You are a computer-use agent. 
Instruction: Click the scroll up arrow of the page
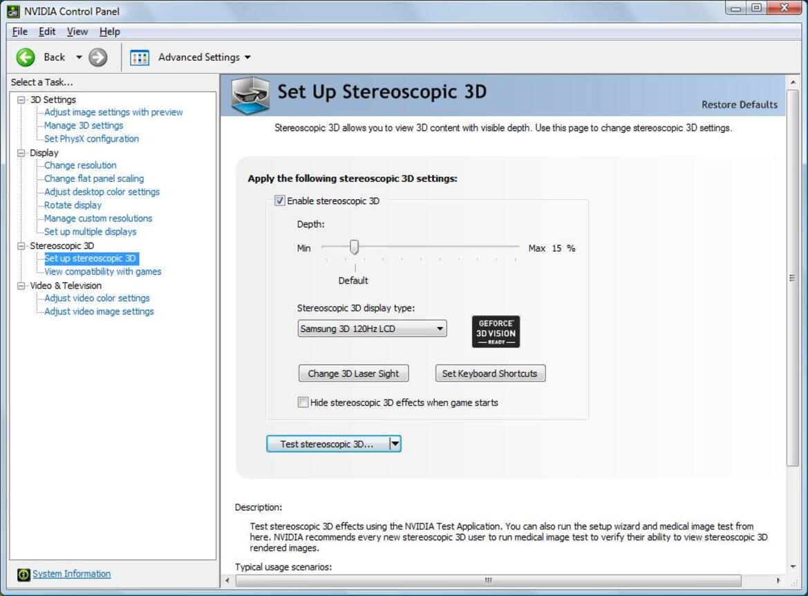coord(793,82)
